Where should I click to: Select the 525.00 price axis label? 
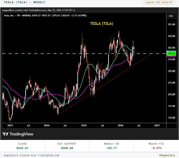(x=171, y=24)
